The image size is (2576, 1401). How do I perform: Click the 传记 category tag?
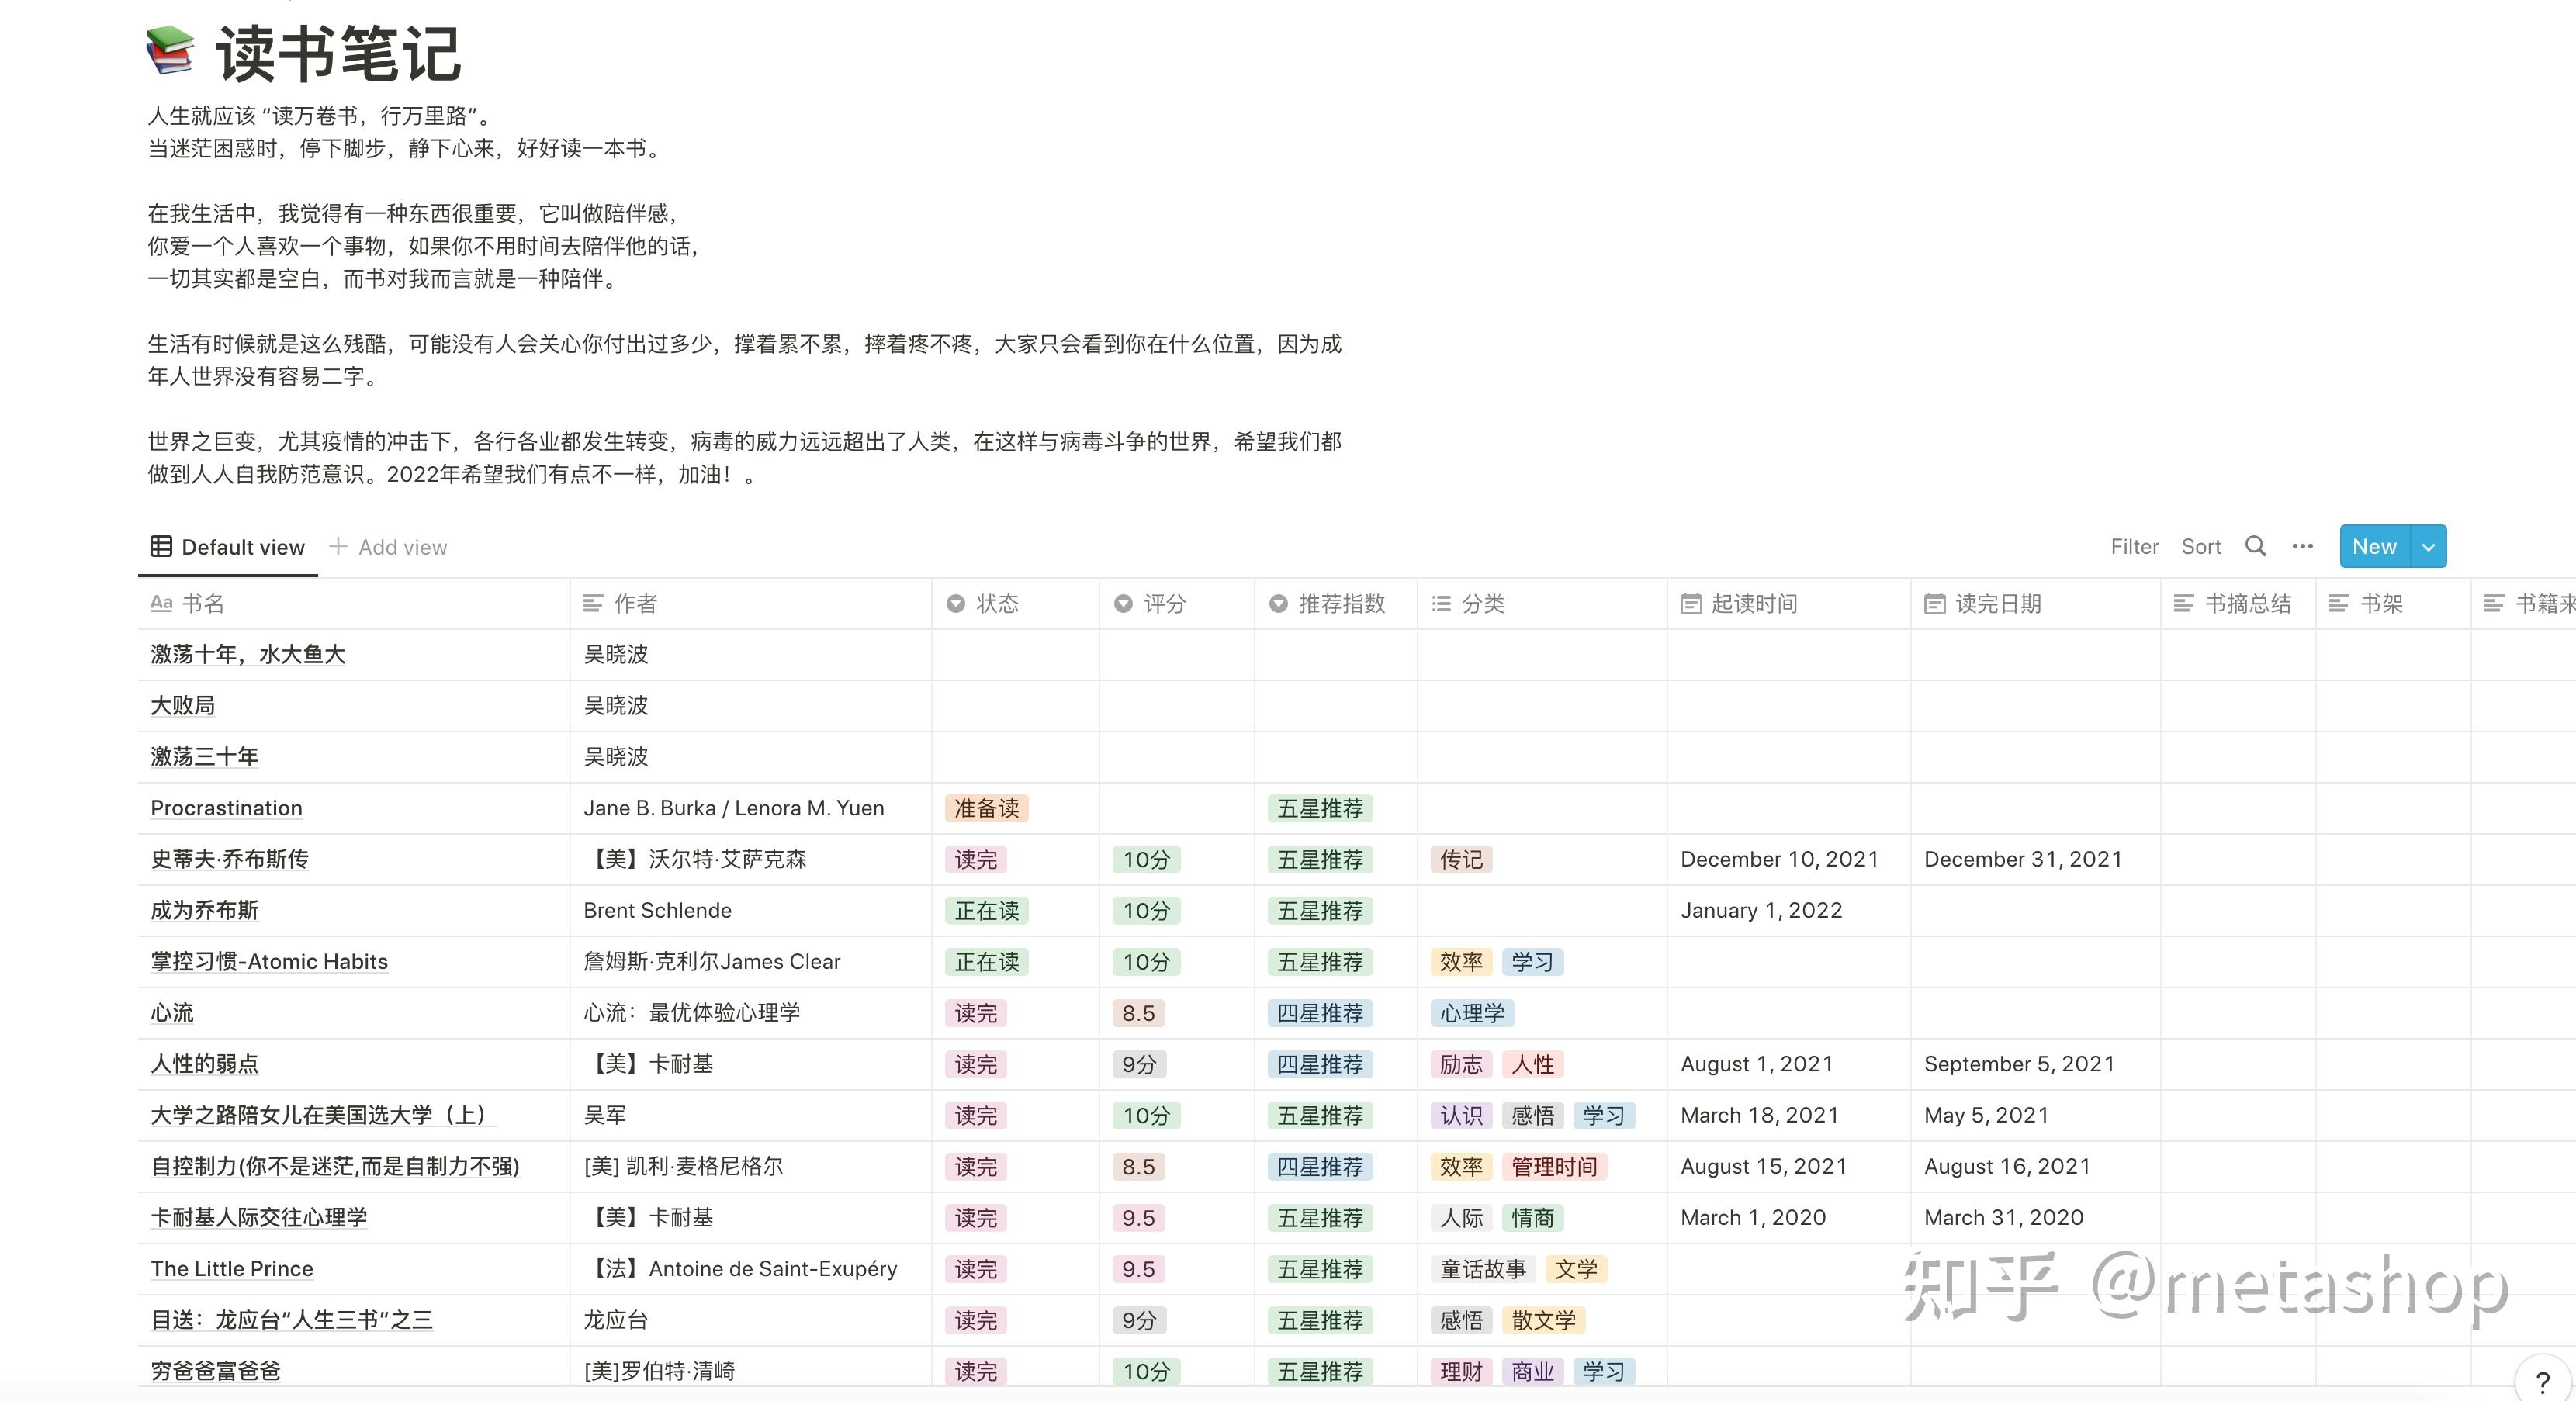tap(1461, 859)
